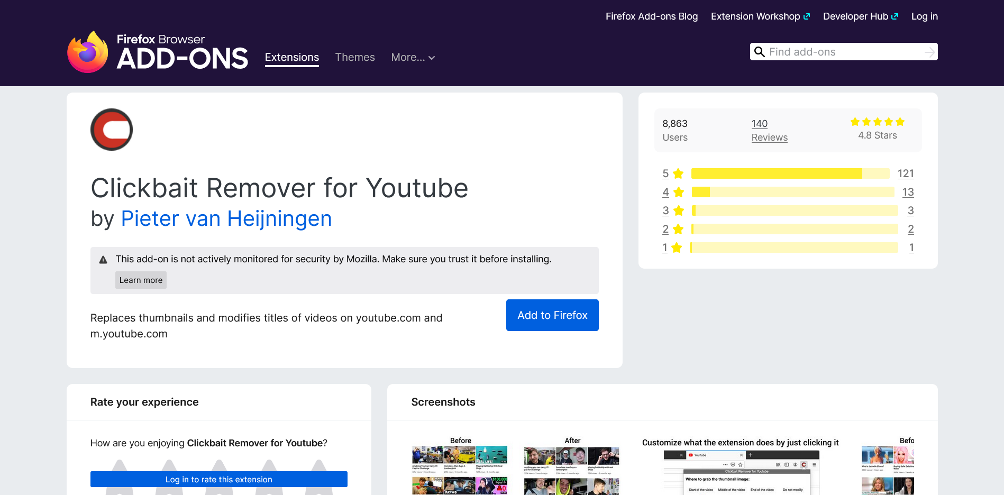Click the 8,863 Users text

(675, 131)
